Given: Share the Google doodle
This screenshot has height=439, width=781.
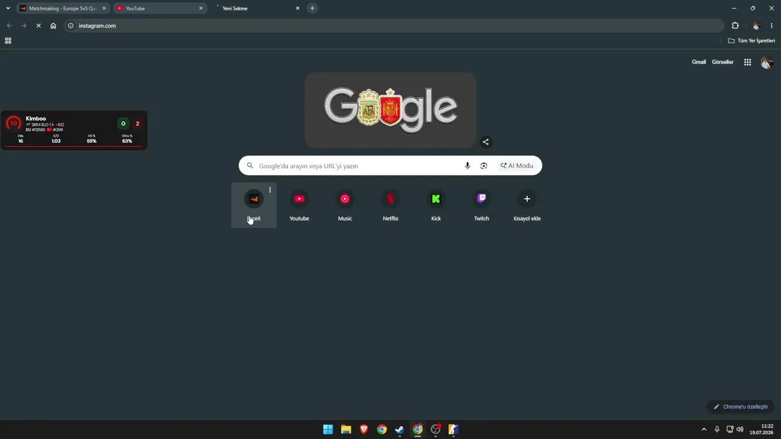Looking at the screenshot, I should (x=486, y=142).
